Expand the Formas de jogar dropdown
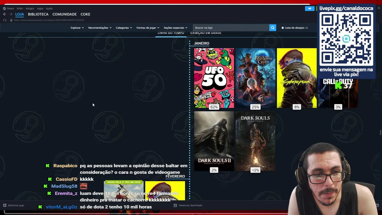Viewport: 382px width, 215px height. [x=148, y=28]
